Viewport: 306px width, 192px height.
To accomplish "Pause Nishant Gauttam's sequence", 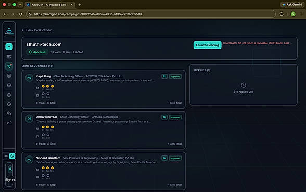I will (41, 185).
